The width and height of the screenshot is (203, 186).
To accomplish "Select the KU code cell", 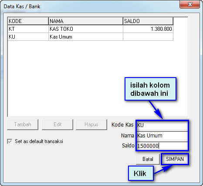I will coord(28,37).
